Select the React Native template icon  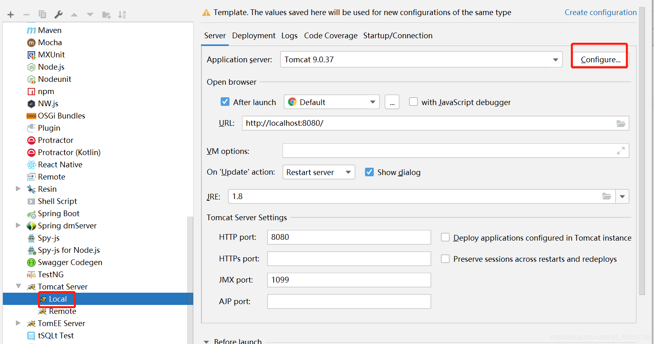[x=31, y=165]
